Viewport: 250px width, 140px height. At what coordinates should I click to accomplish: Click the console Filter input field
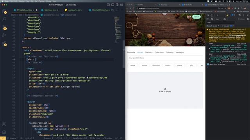[x=221, y=23]
